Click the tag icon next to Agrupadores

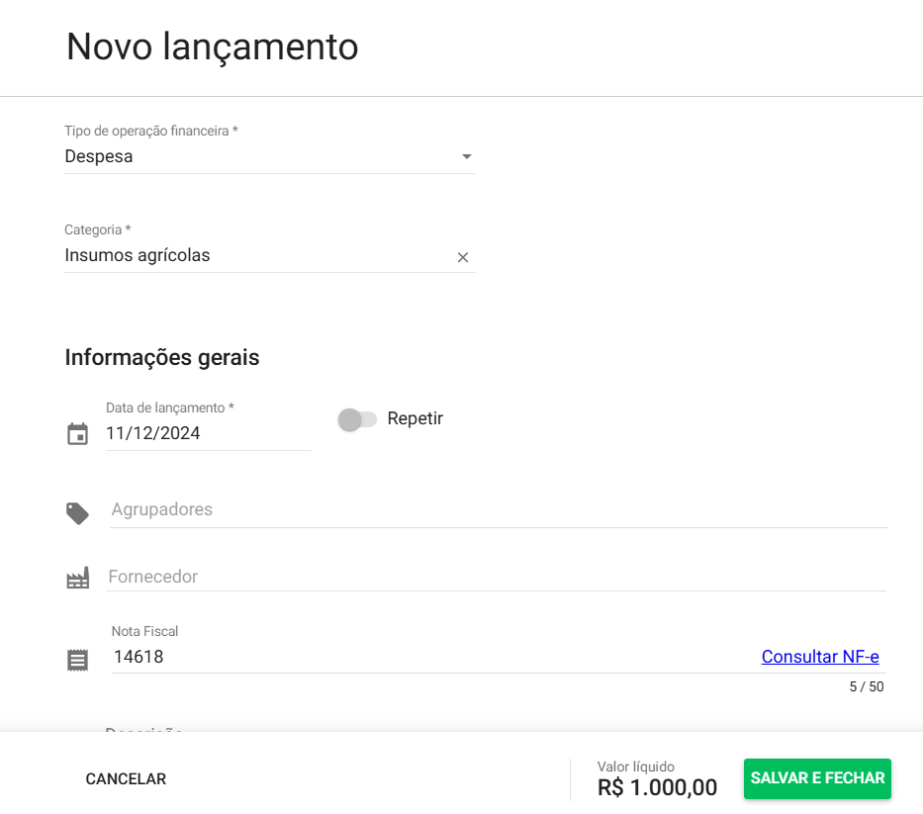point(77,512)
